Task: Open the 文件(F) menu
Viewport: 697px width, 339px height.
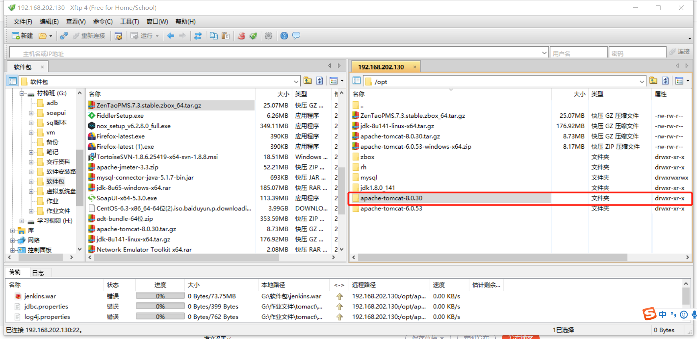Action: coord(23,22)
